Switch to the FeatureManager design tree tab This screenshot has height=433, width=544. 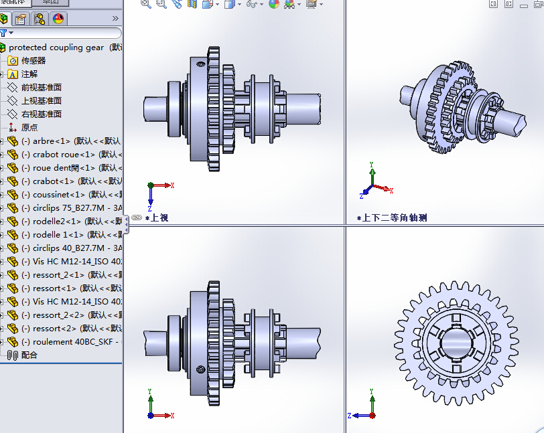4,18
